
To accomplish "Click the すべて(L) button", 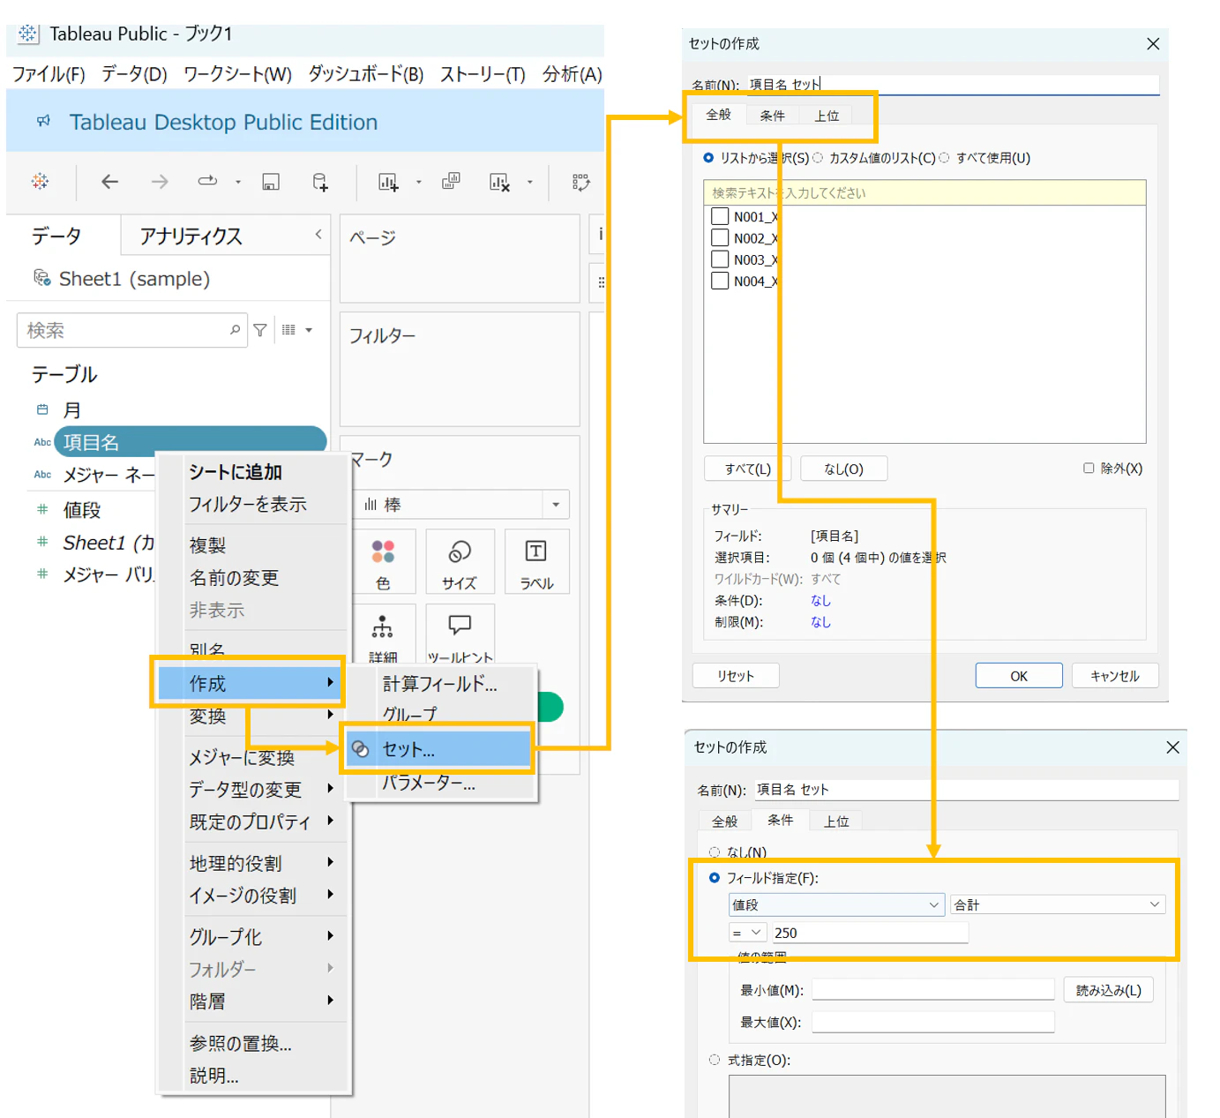I will click(748, 469).
